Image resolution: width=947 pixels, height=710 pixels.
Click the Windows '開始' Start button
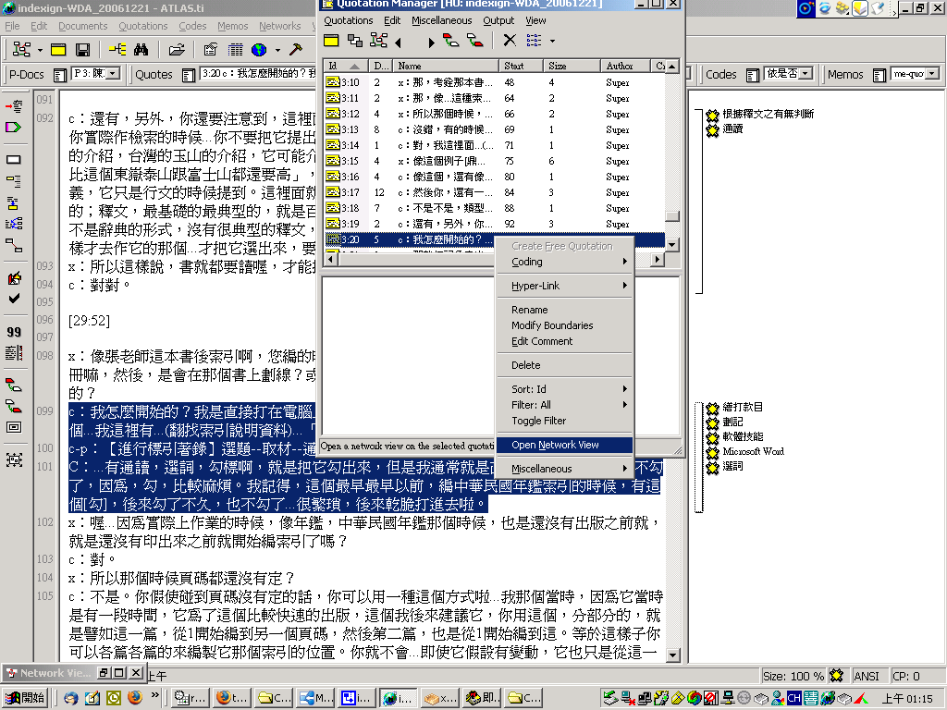pos(26,698)
